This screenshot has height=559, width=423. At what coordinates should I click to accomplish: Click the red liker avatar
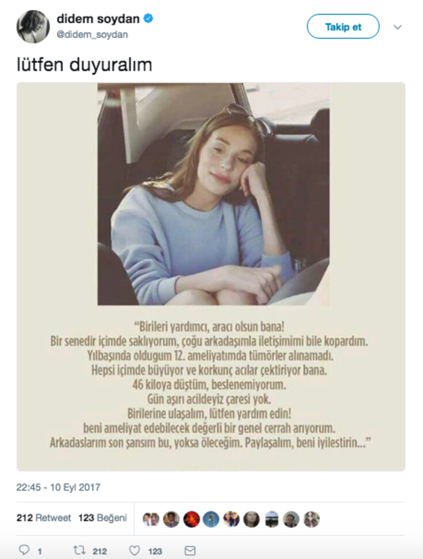191,519
